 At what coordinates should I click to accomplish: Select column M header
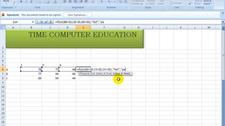(209, 27)
